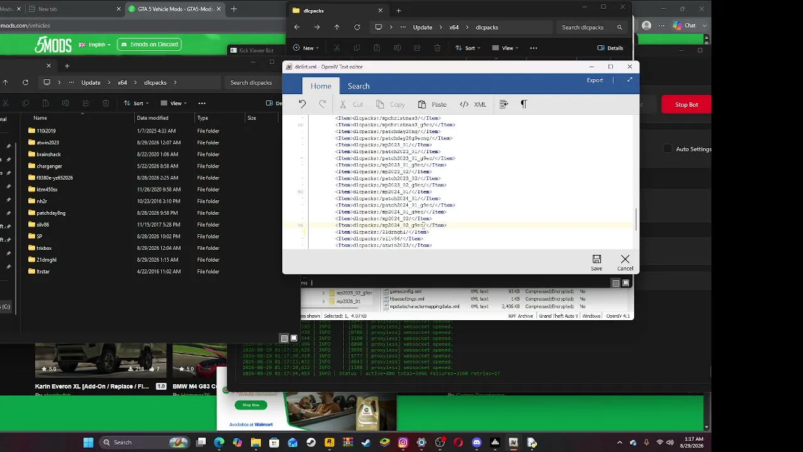The image size is (803, 452).
Task: Open Sort dropdown in top Explorer window
Action: click(x=468, y=48)
